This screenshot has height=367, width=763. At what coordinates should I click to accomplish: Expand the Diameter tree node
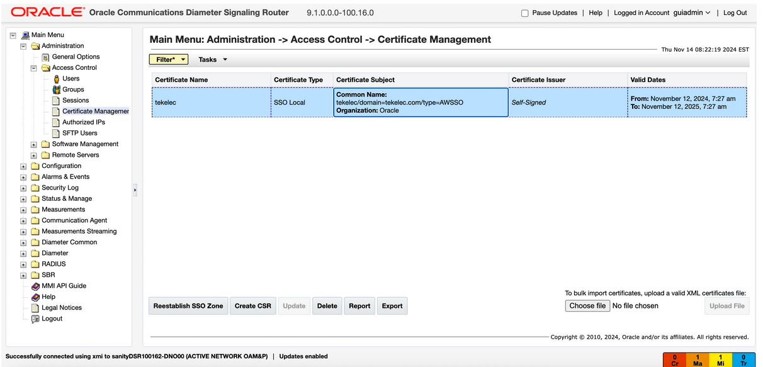coord(23,254)
